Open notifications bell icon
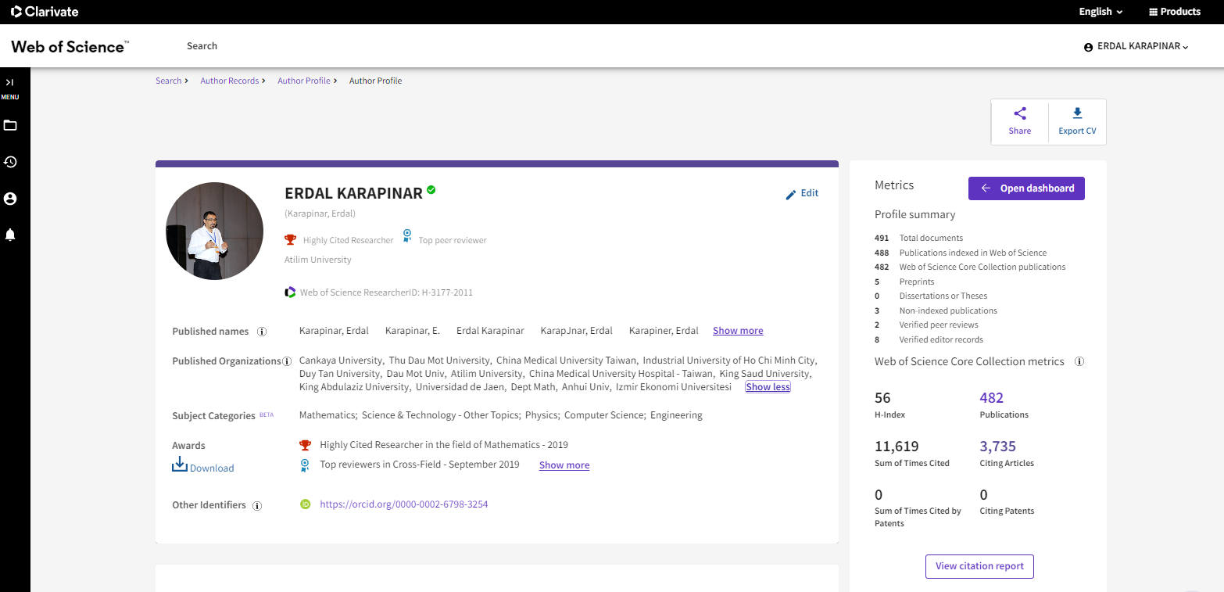 click(x=10, y=235)
